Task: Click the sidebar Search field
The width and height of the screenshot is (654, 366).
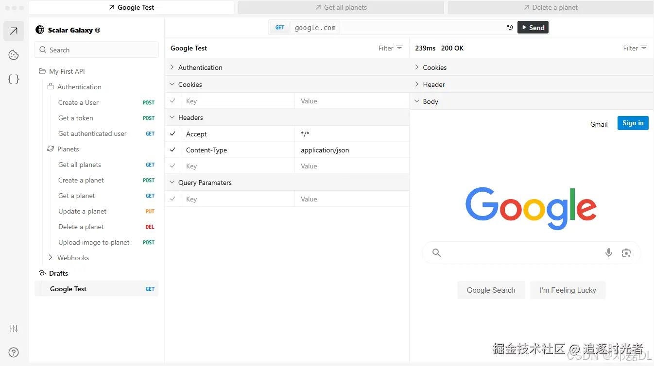Action: point(96,50)
